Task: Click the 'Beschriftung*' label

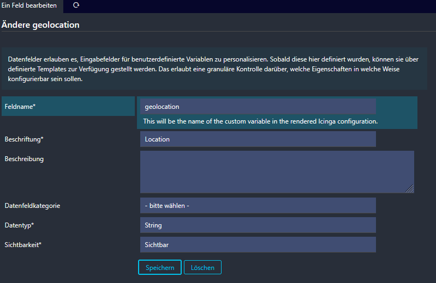Action: coord(24,139)
